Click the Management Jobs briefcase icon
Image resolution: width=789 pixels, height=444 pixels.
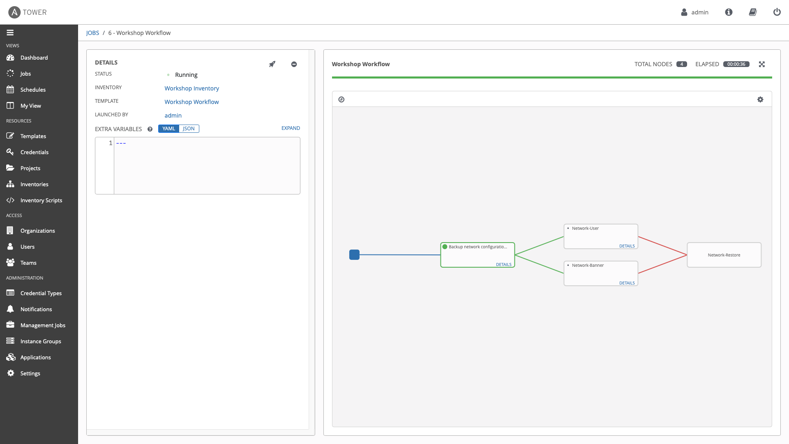coord(10,325)
